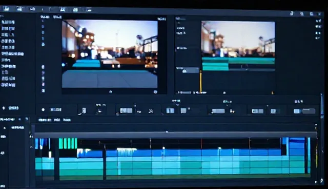The width and height of the screenshot is (328, 189).
Task: Select the first entry in the left category list
Action: tap(8, 22)
